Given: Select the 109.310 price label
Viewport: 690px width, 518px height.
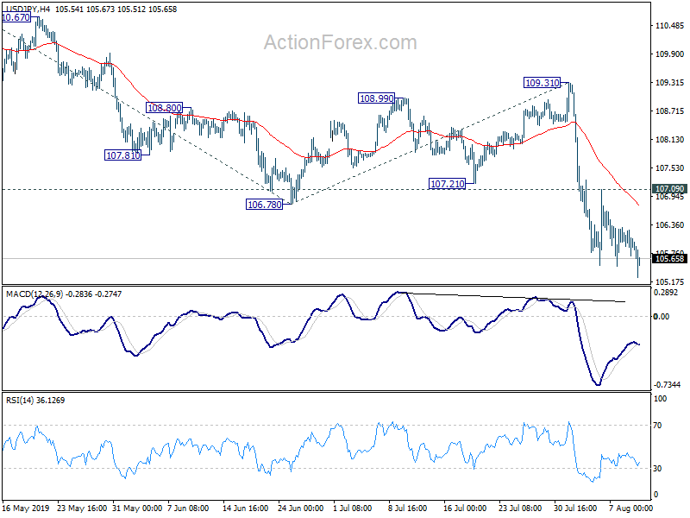Looking at the screenshot, I should pos(543,83).
